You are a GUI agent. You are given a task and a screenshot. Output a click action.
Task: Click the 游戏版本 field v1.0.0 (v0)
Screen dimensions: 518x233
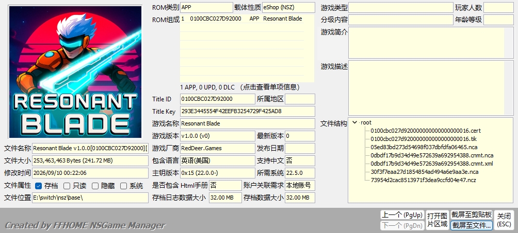click(218, 136)
